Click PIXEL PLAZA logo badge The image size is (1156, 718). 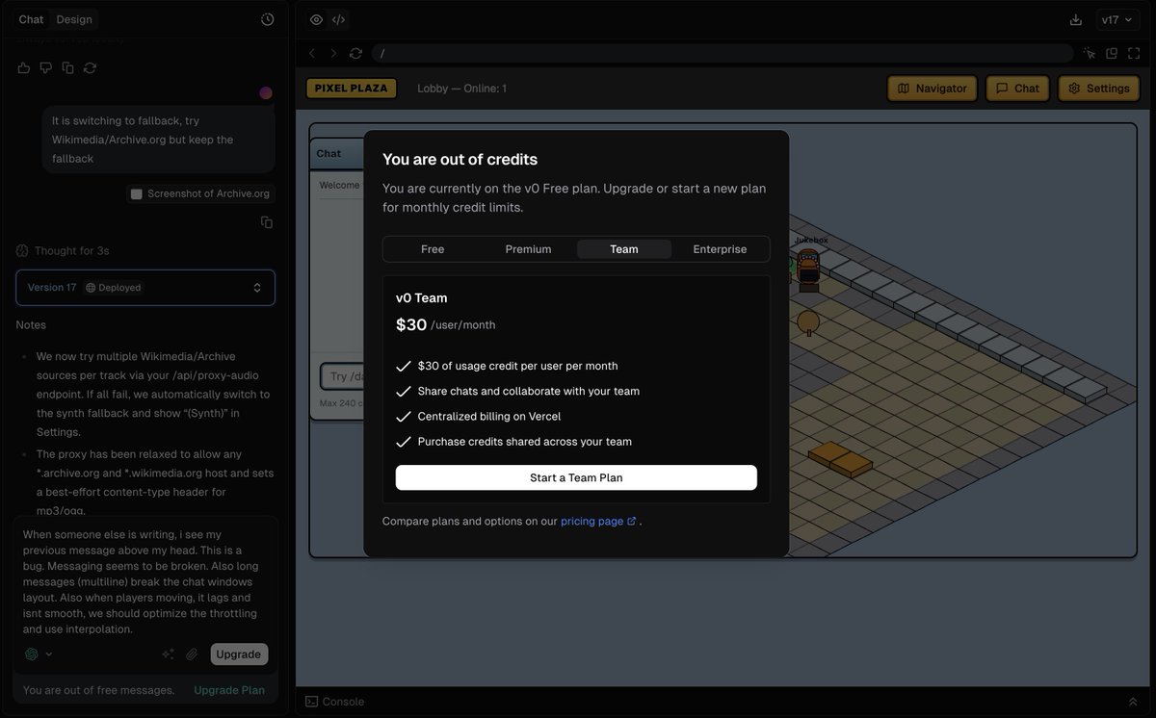click(352, 88)
